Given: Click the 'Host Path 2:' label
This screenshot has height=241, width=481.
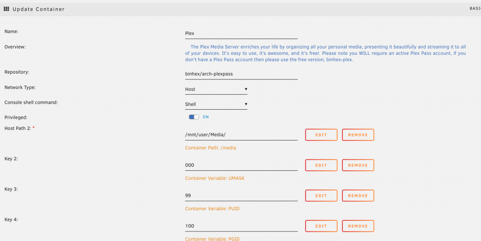Looking at the screenshot, I should tap(18, 128).
